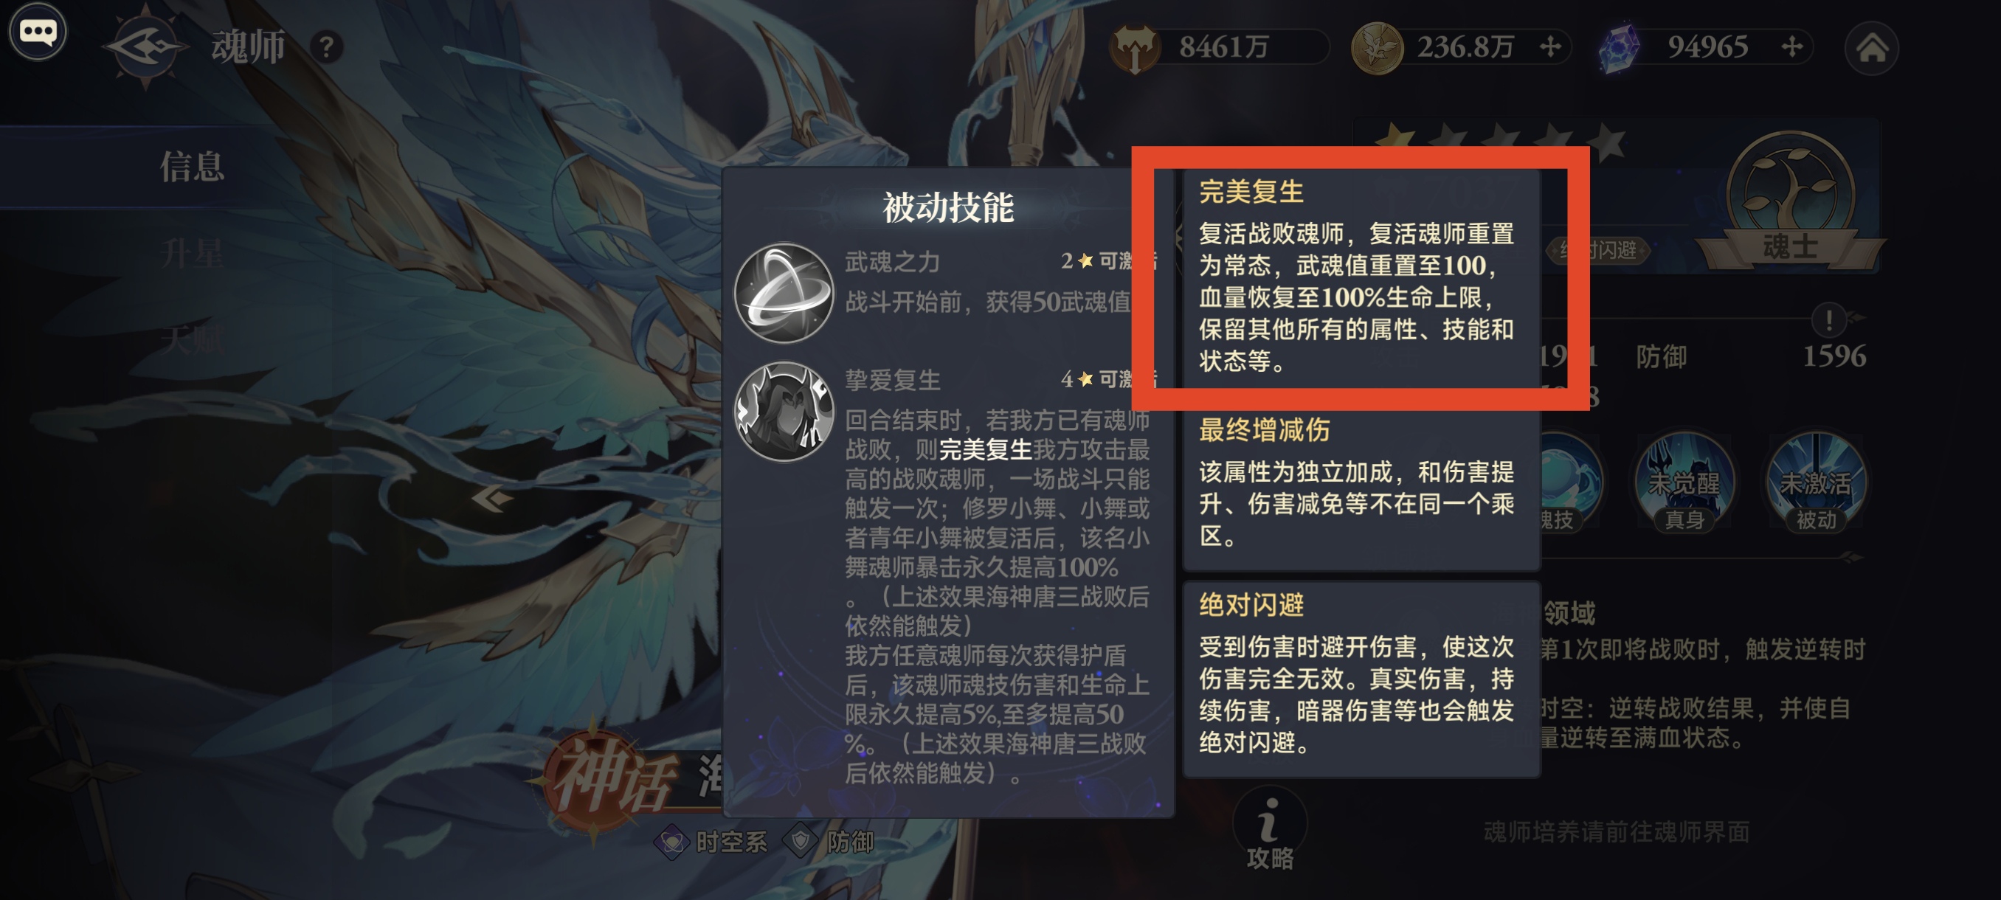Tap the back arrow compass icon
Viewport: 2001px width, 900px height.
(x=146, y=46)
